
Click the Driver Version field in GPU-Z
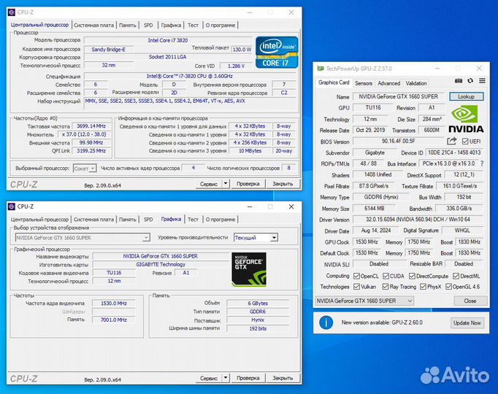click(x=418, y=220)
